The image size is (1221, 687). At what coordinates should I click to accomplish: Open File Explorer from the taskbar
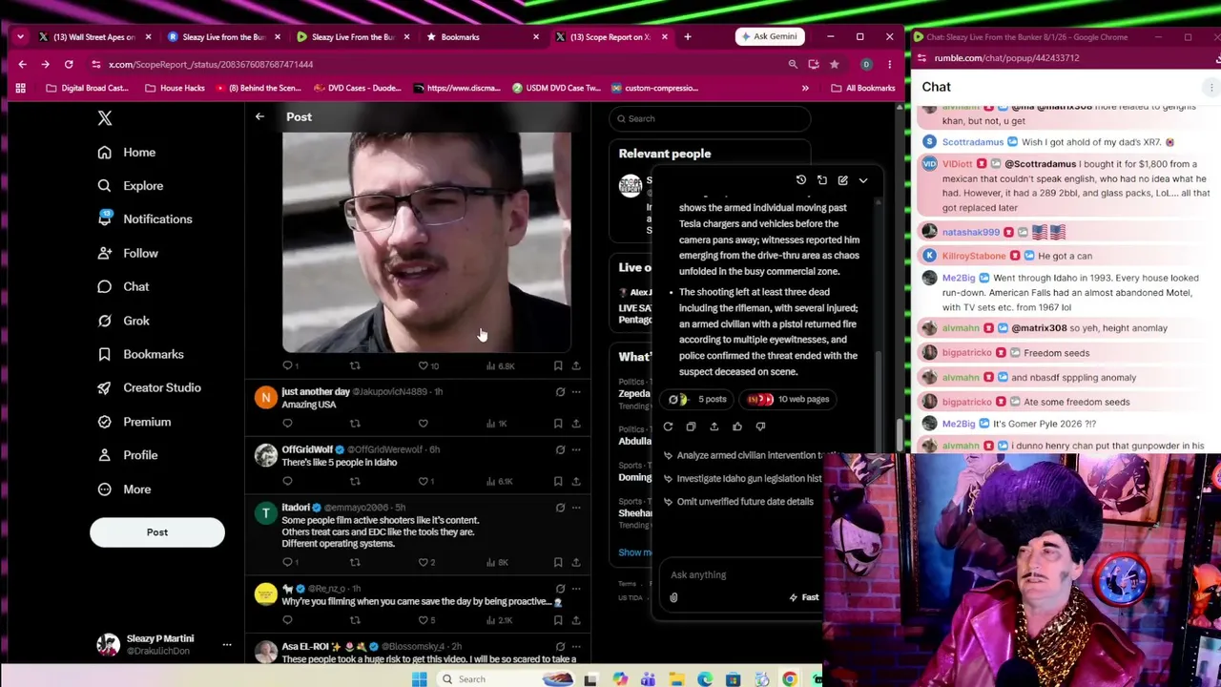click(676, 679)
